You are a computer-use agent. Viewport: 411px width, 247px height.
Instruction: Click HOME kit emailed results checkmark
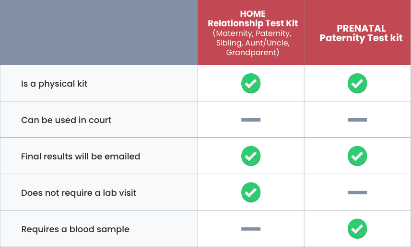coord(251,156)
